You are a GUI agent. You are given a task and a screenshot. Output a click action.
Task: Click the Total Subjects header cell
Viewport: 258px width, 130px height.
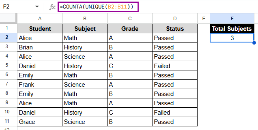pos(232,29)
